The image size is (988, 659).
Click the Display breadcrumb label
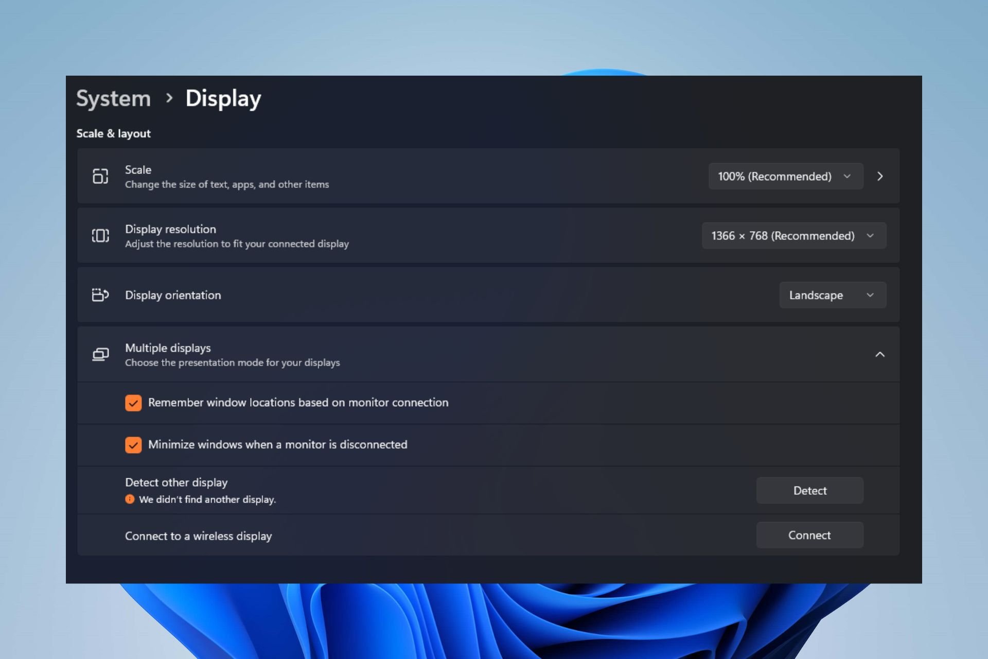coord(223,98)
